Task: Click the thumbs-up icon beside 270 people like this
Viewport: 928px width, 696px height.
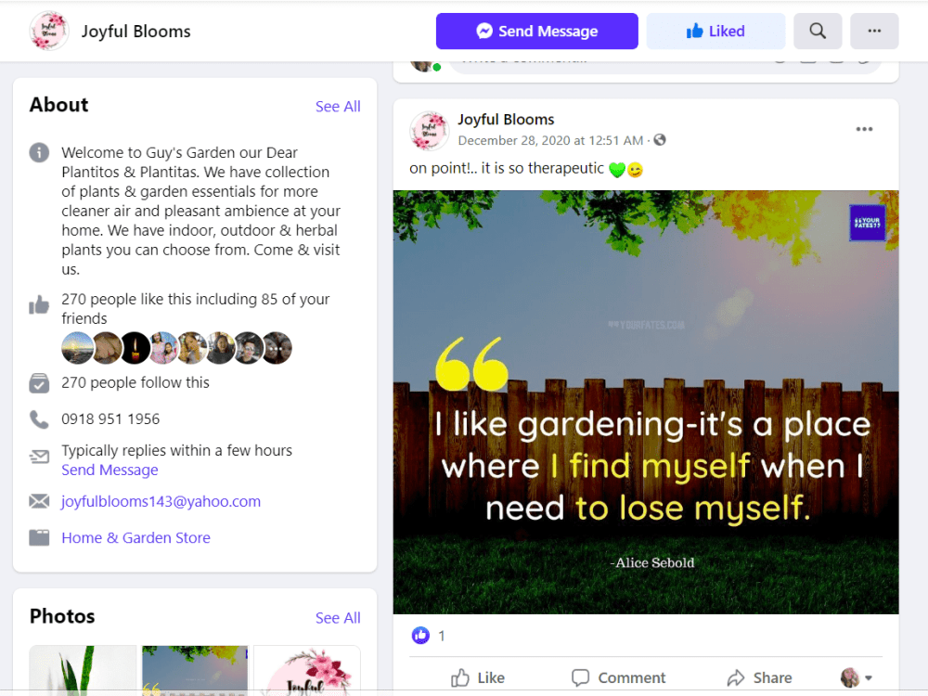Action: coord(39,304)
